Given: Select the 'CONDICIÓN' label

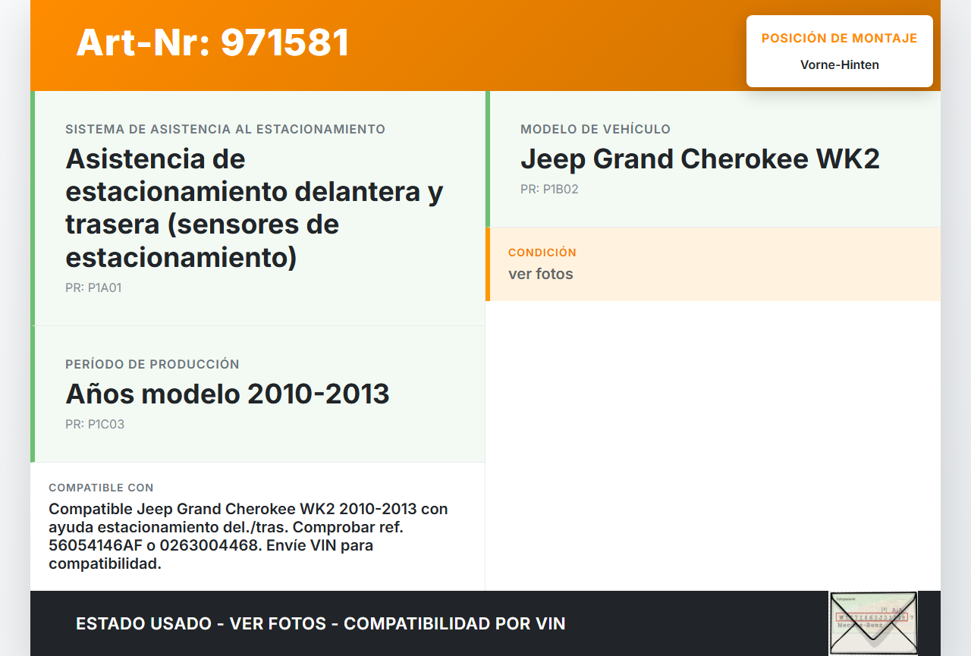Looking at the screenshot, I should [542, 253].
